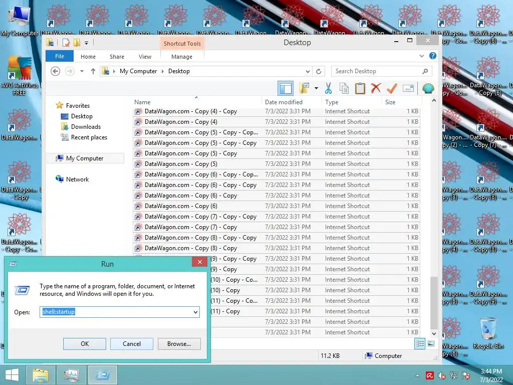Viewport: 513px width, 385px height.
Task: Select Recent places in navigation pane
Action: (89, 137)
